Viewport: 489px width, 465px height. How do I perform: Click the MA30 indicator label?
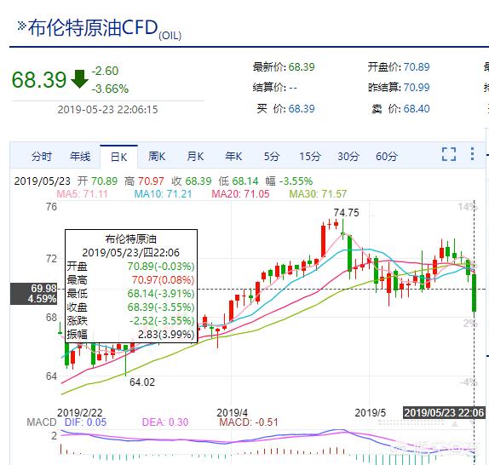point(318,194)
